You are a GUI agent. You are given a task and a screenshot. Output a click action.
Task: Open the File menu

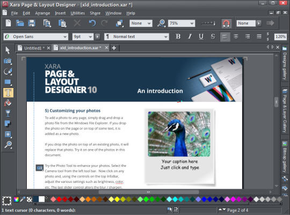click(x=15, y=13)
